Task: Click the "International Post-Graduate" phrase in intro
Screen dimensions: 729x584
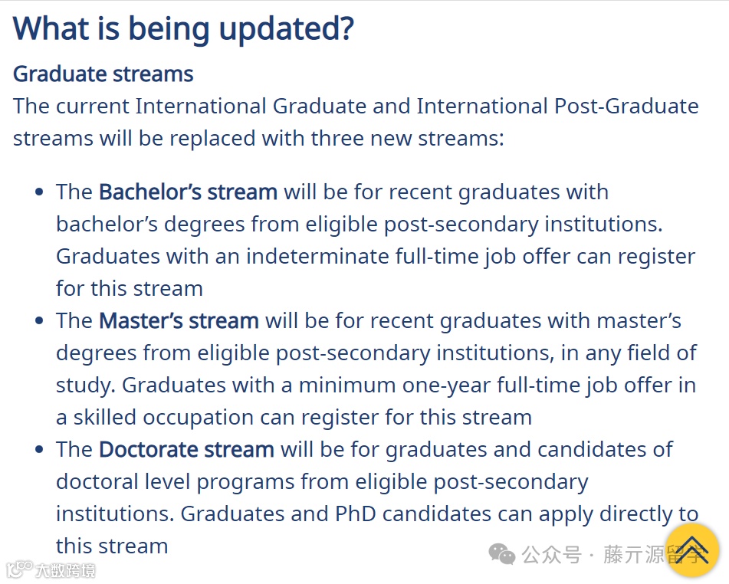Action: [557, 106]
